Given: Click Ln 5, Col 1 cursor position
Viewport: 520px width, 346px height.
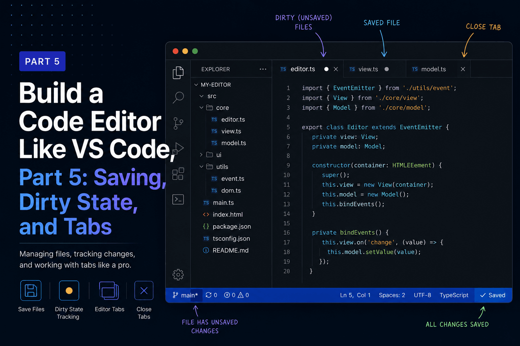Looking at the screenshot, I should tap(355, 295).
